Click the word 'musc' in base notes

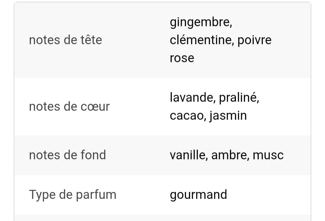[x=268, y=155]
